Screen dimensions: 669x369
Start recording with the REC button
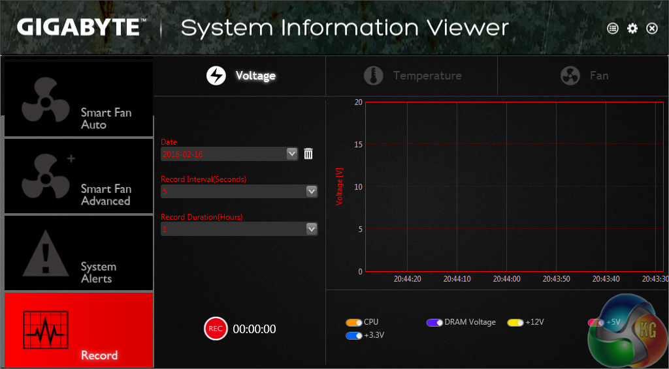pyautogui.click(x=216, y=329)
